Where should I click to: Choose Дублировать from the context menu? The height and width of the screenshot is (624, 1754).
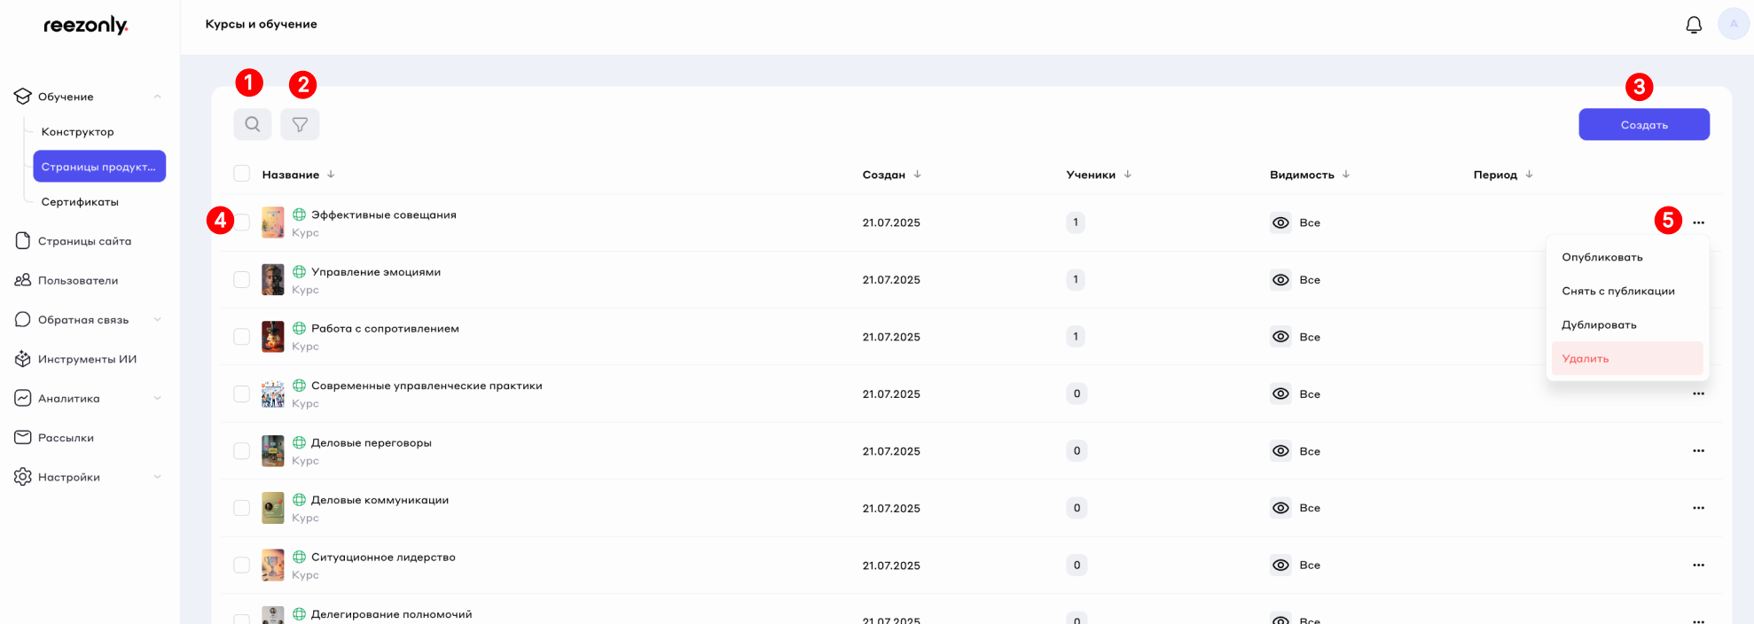pos(1599,325)
